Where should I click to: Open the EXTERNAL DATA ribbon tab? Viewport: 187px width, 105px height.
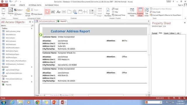[x=35, y=5]
